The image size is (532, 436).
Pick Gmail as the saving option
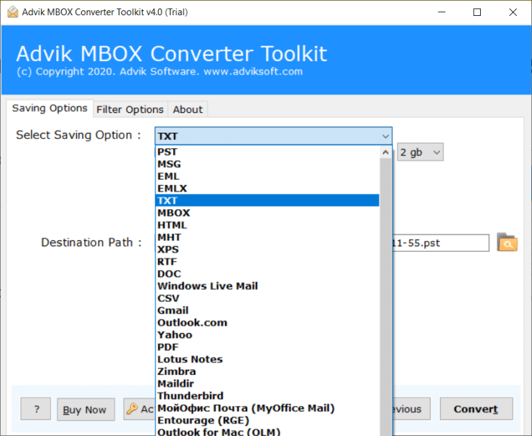pyautogui.click(x=172, y=311)
